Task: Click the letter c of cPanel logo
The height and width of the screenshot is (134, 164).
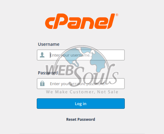Action: 49,23
